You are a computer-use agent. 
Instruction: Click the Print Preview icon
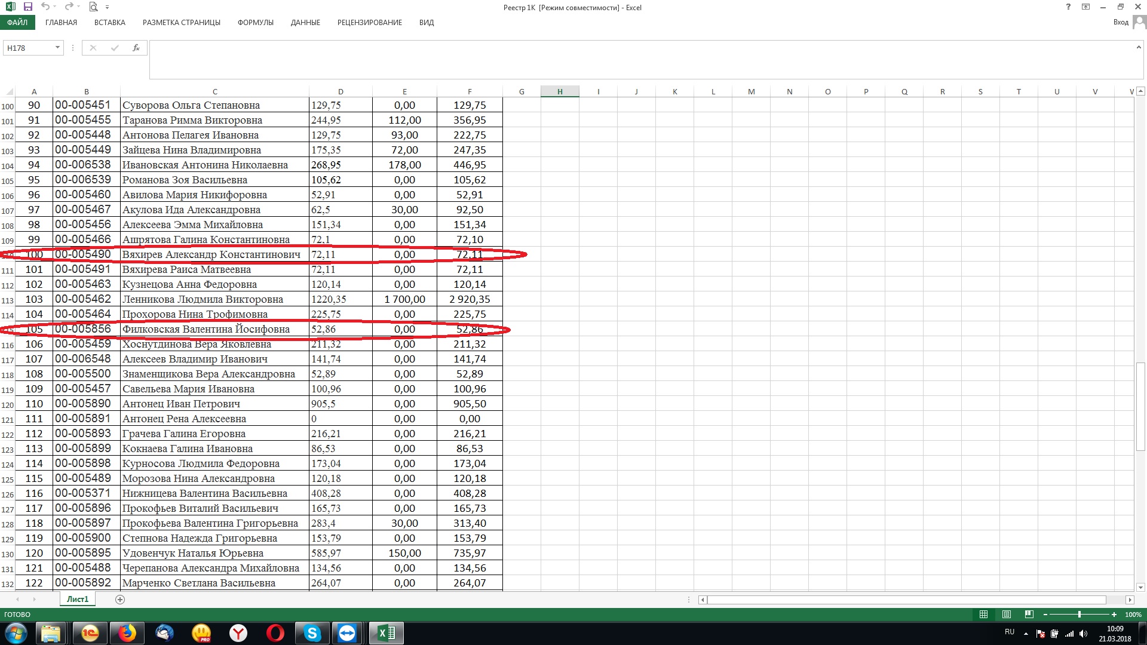coord(93,7)
